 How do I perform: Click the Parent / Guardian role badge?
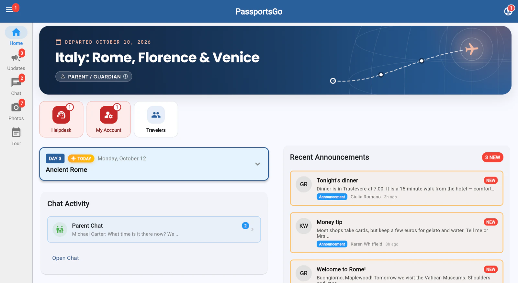[94, 77]
